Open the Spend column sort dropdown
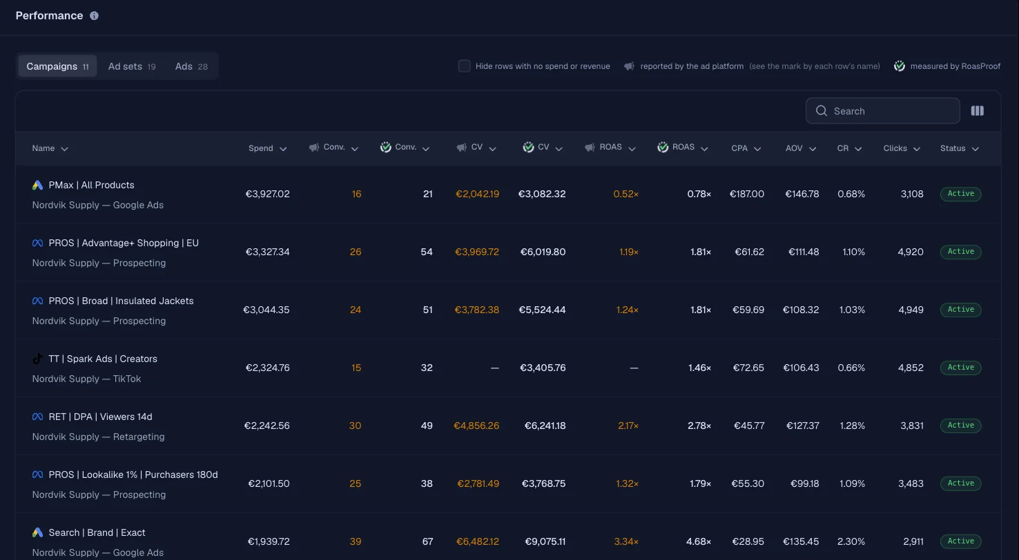The height and width of the screenshot is (560, 1019). 283,149
